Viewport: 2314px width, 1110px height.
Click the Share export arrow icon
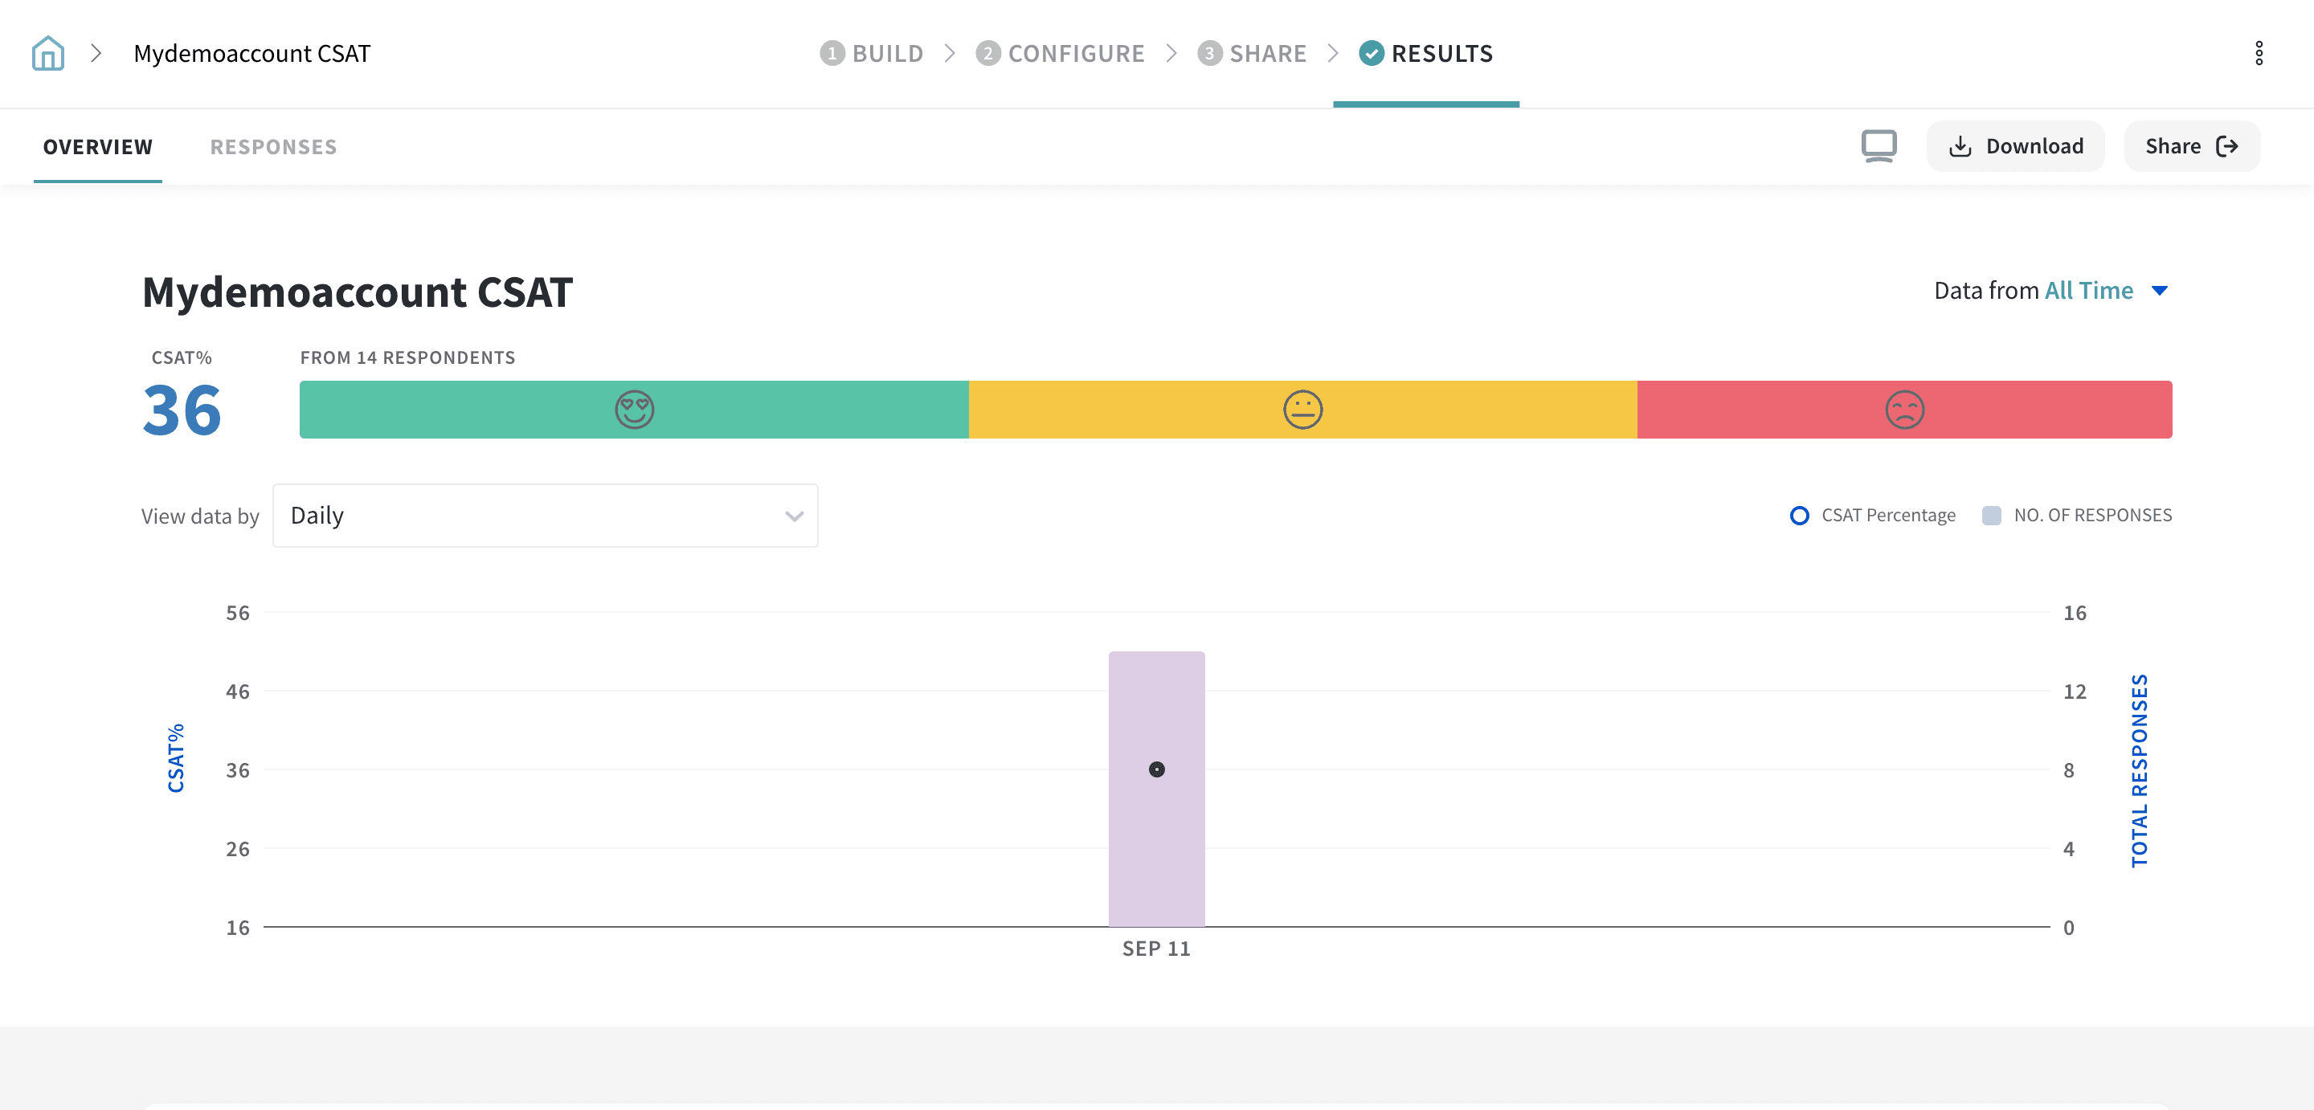(2227, 146)
